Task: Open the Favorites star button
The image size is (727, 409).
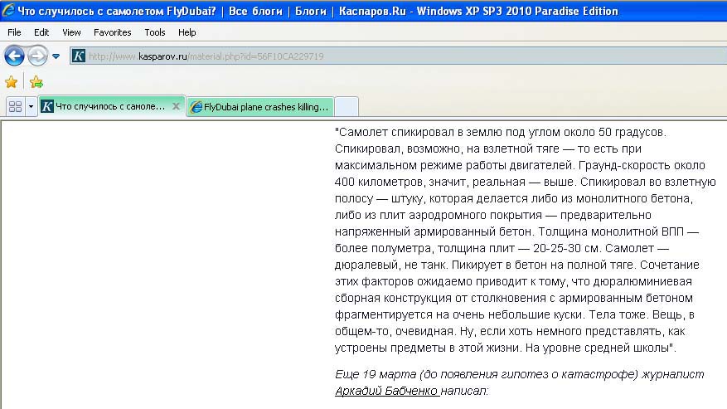Action: coord(11,82)
